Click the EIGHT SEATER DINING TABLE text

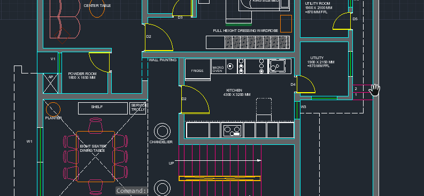click(93, 149)
